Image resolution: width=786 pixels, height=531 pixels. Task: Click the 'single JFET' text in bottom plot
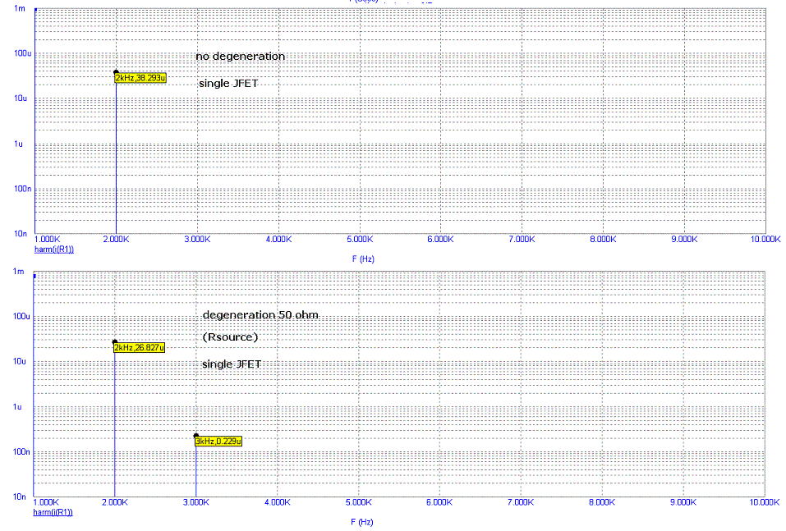coord(232,364)
